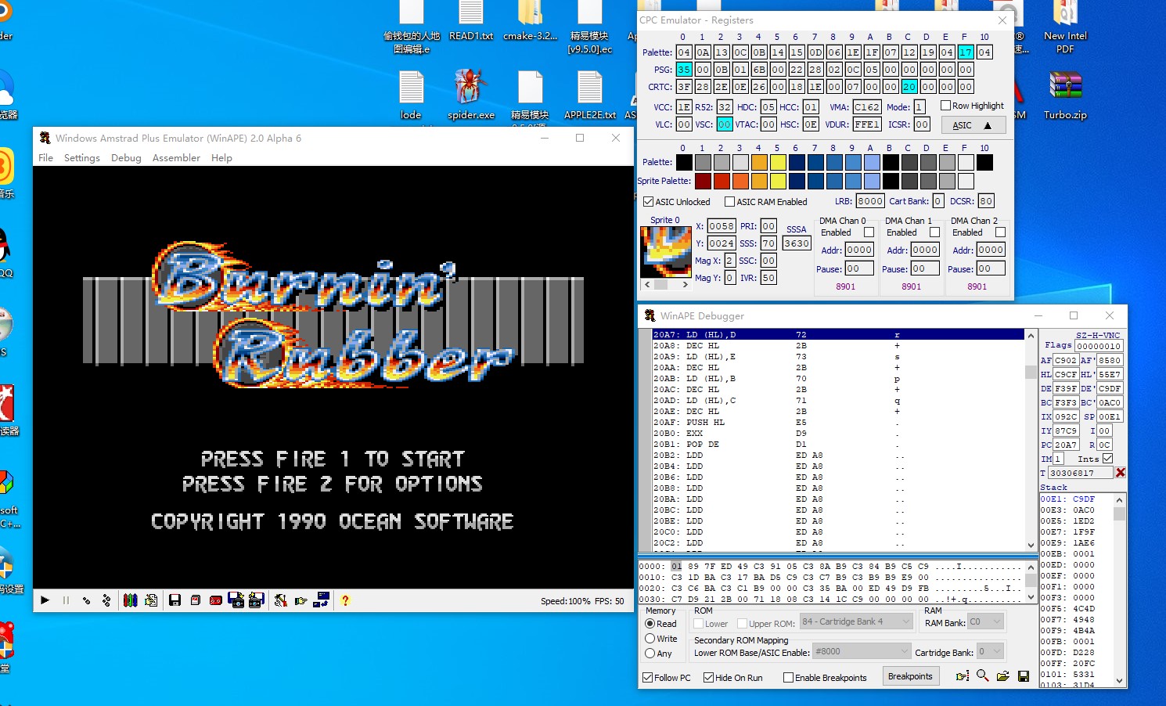Click the Sprite 0 X value field 0058
Viewport: 1166px width, 706px height.
click(722, 226)
